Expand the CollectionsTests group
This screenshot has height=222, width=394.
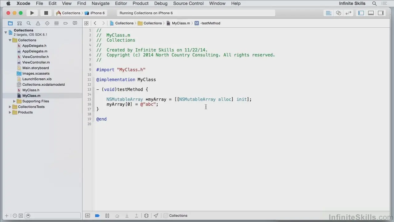click(x=10, y=107)
